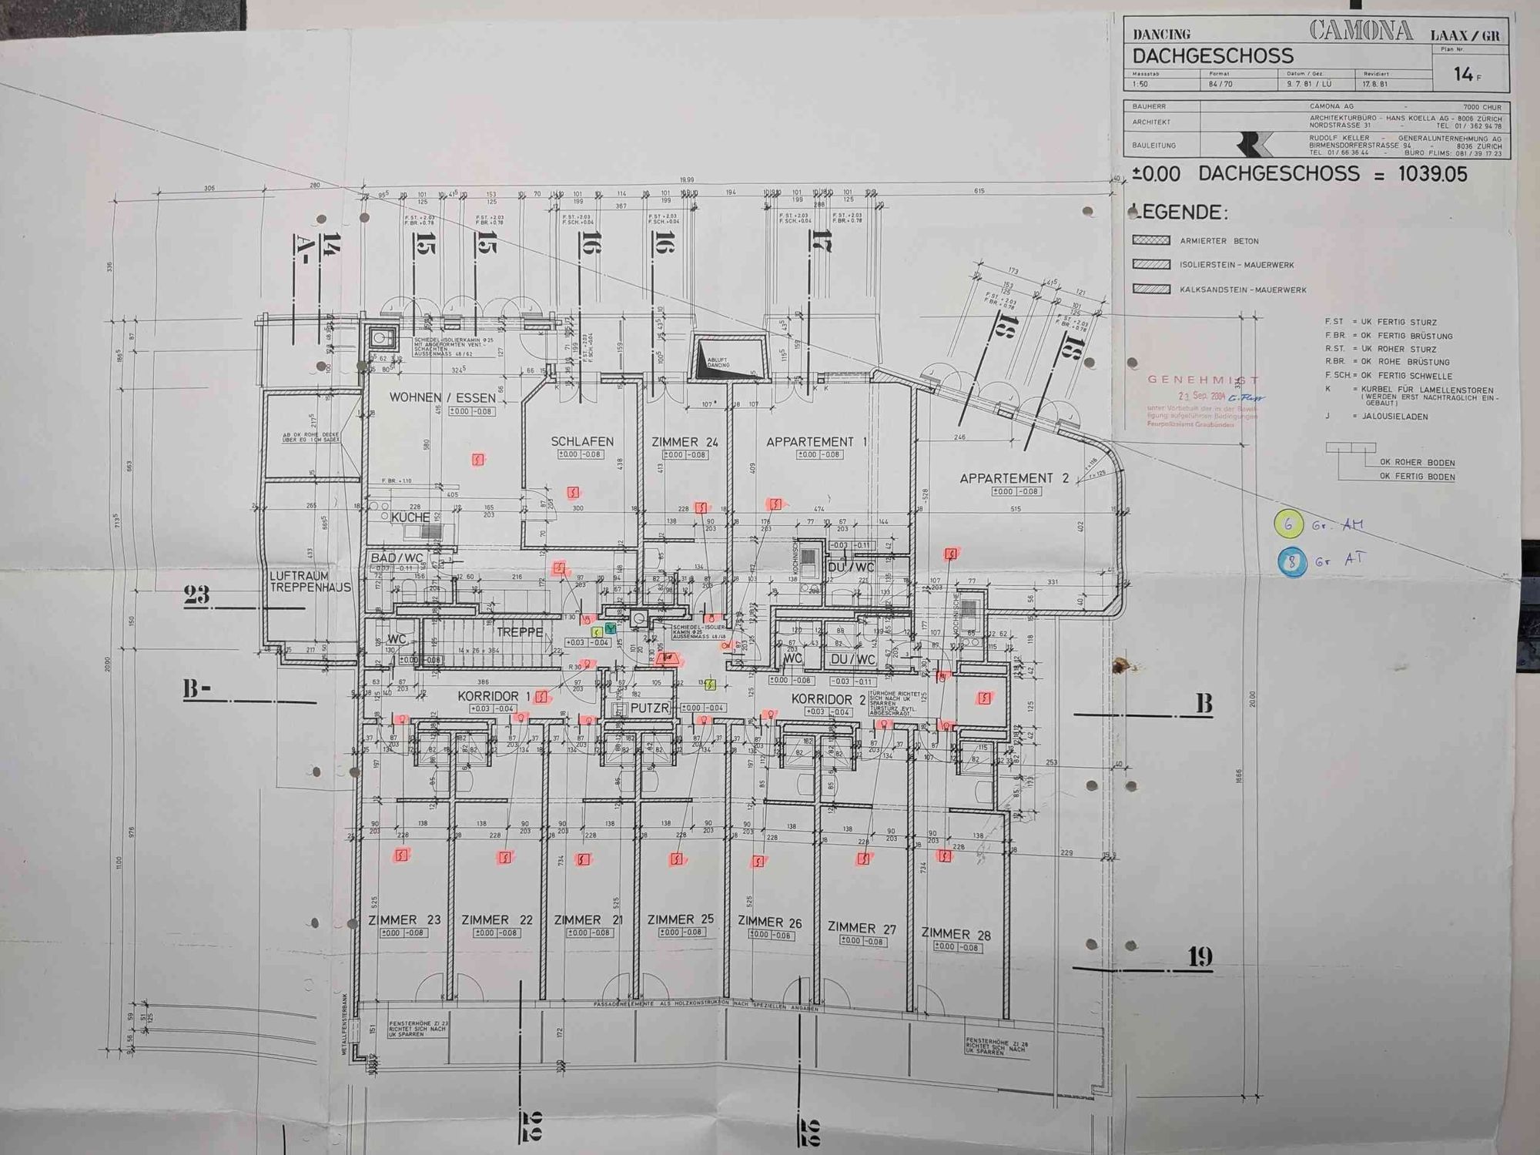1540x1155 pixels.
Task: Click red detector symbol in Wohnen/Essen room
Action: point(479,460)
